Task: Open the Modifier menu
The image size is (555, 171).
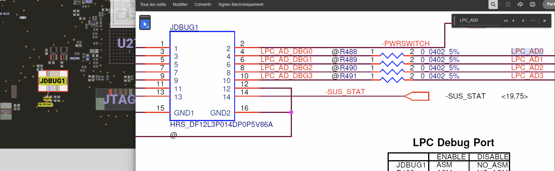Action: point(180,4)
